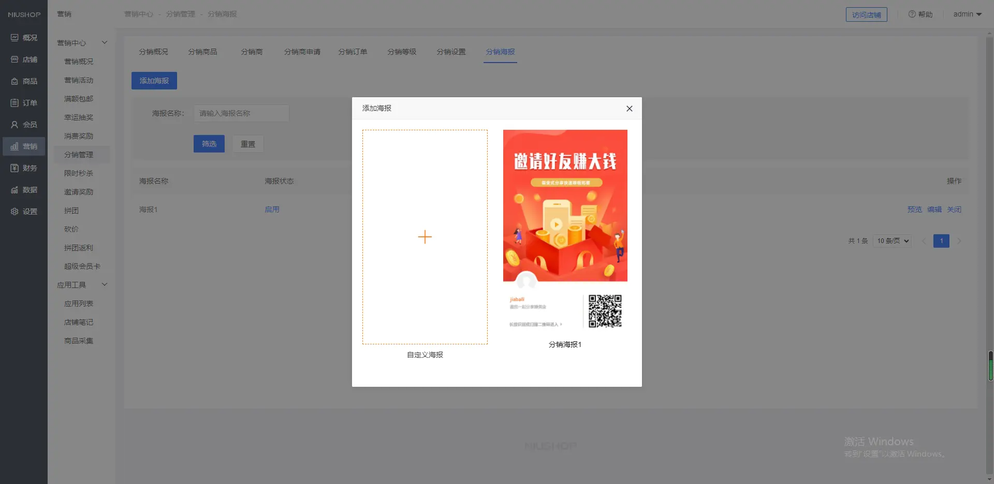Select the 分销海报1 template thumbnail

565,230
